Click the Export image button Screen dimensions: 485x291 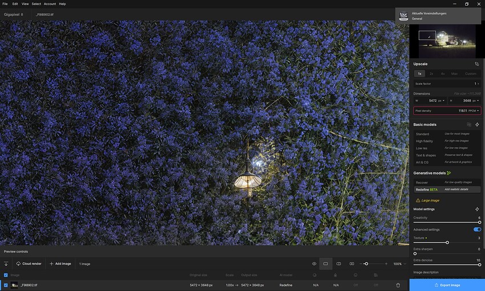447,285
